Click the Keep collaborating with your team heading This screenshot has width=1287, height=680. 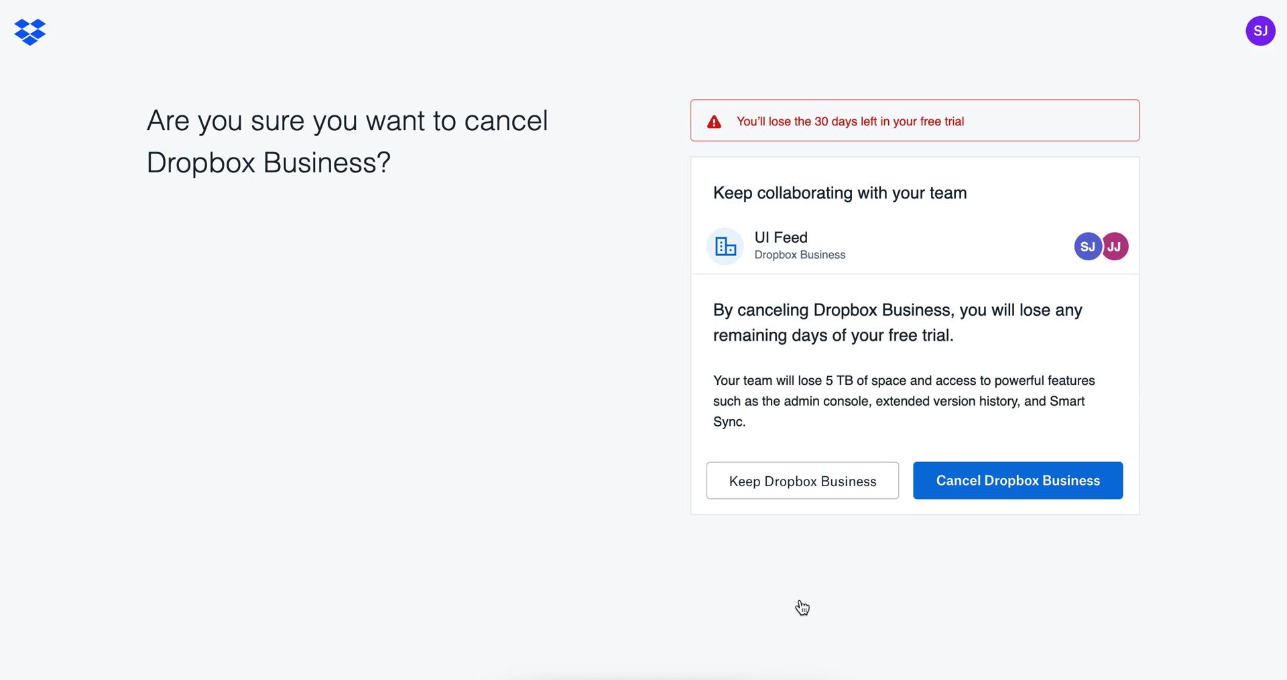pyautogui.click(x=839, y=192)
